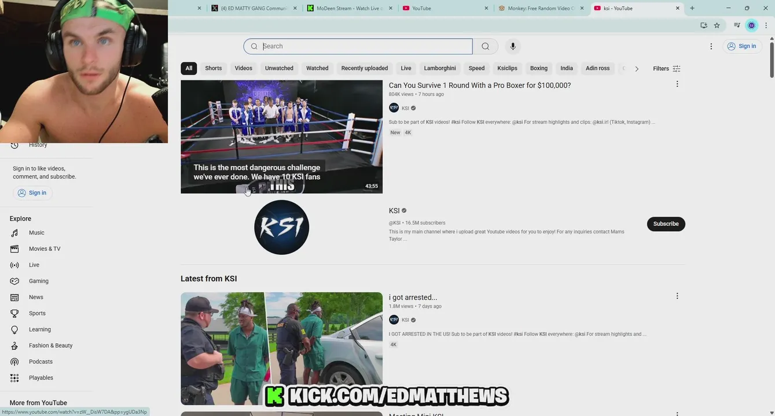Bookmark this page with star icon

pyautogui.click(x=717, y=25)
